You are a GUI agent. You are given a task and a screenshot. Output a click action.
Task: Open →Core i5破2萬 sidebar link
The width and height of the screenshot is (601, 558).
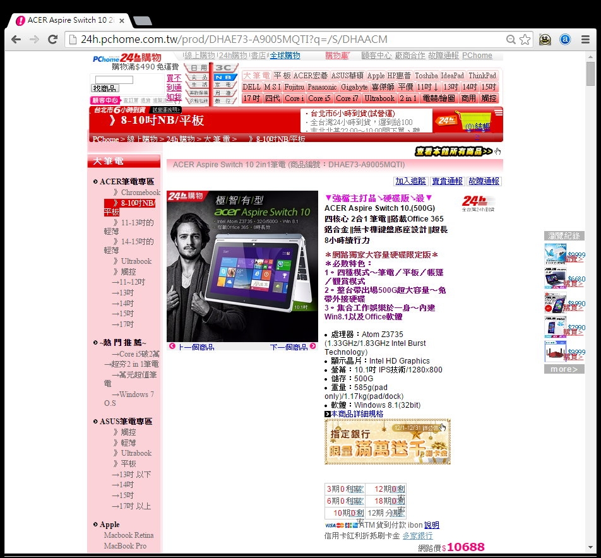click(x=135, y=354)
